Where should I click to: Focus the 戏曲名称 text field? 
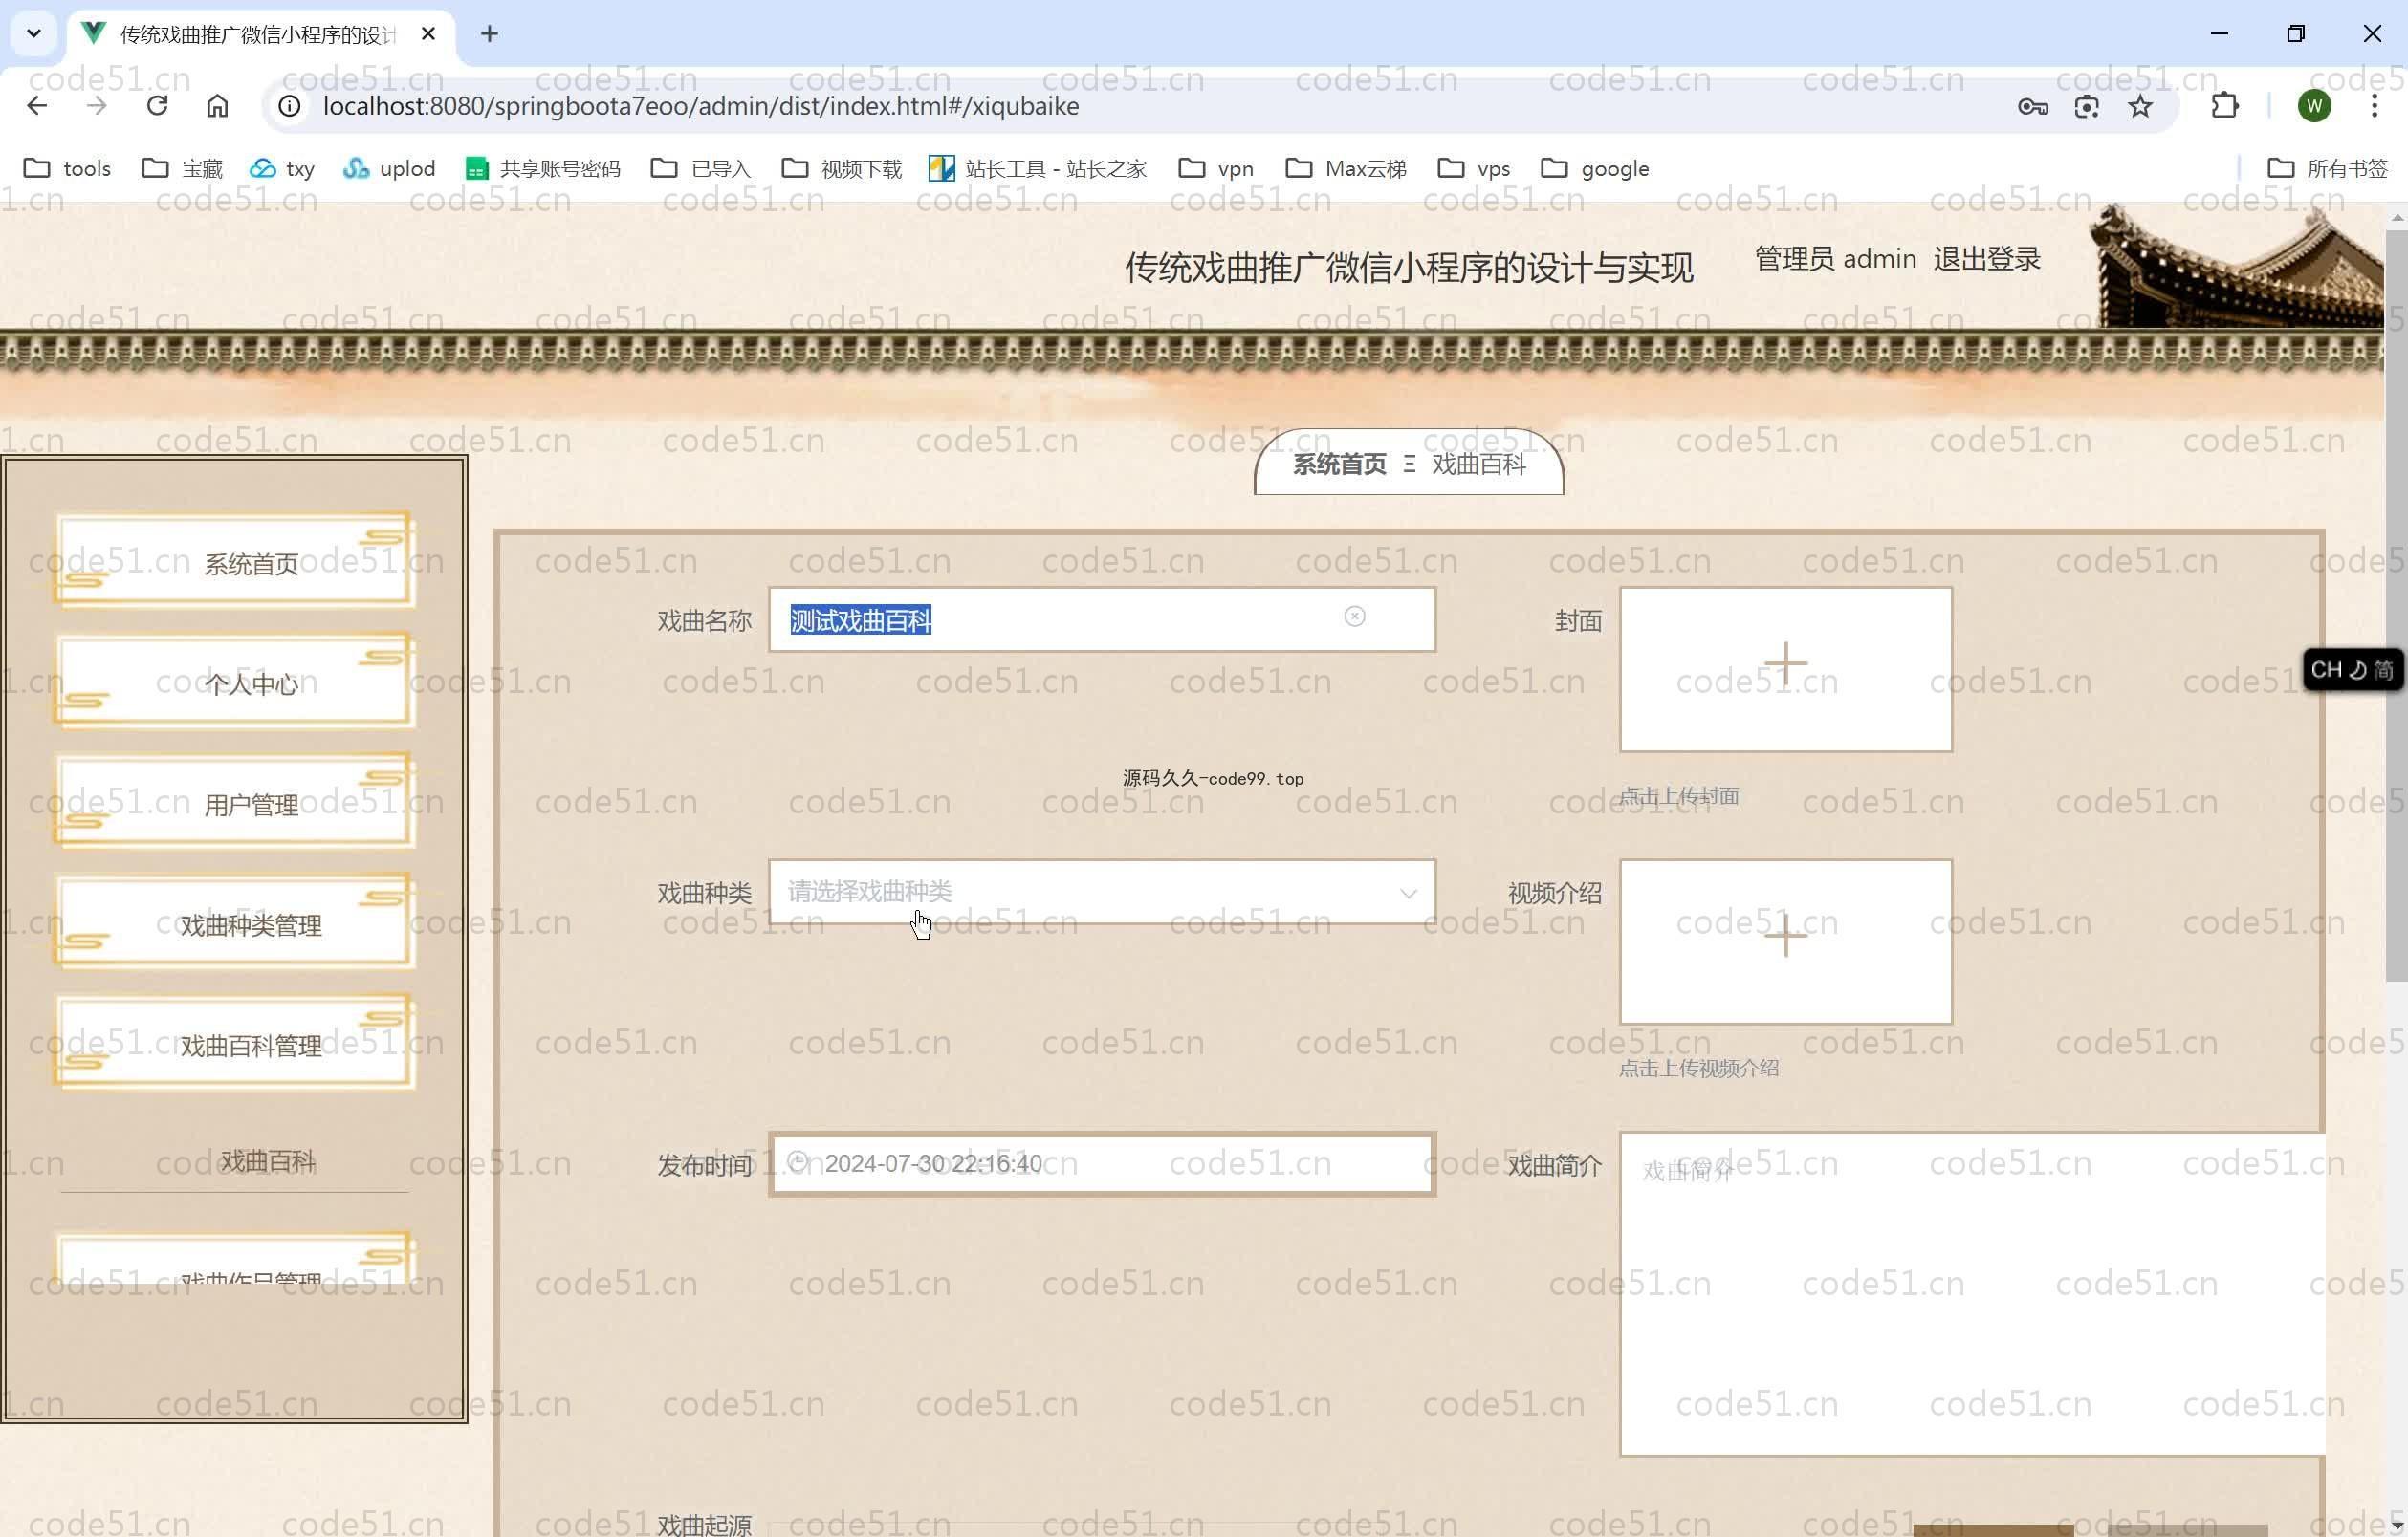click(x=1101, y=619)
